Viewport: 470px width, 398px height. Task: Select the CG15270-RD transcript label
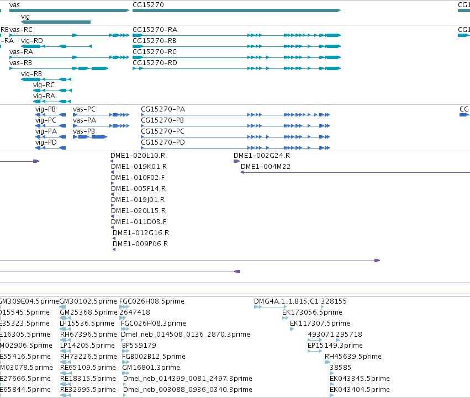coord(155,63)
